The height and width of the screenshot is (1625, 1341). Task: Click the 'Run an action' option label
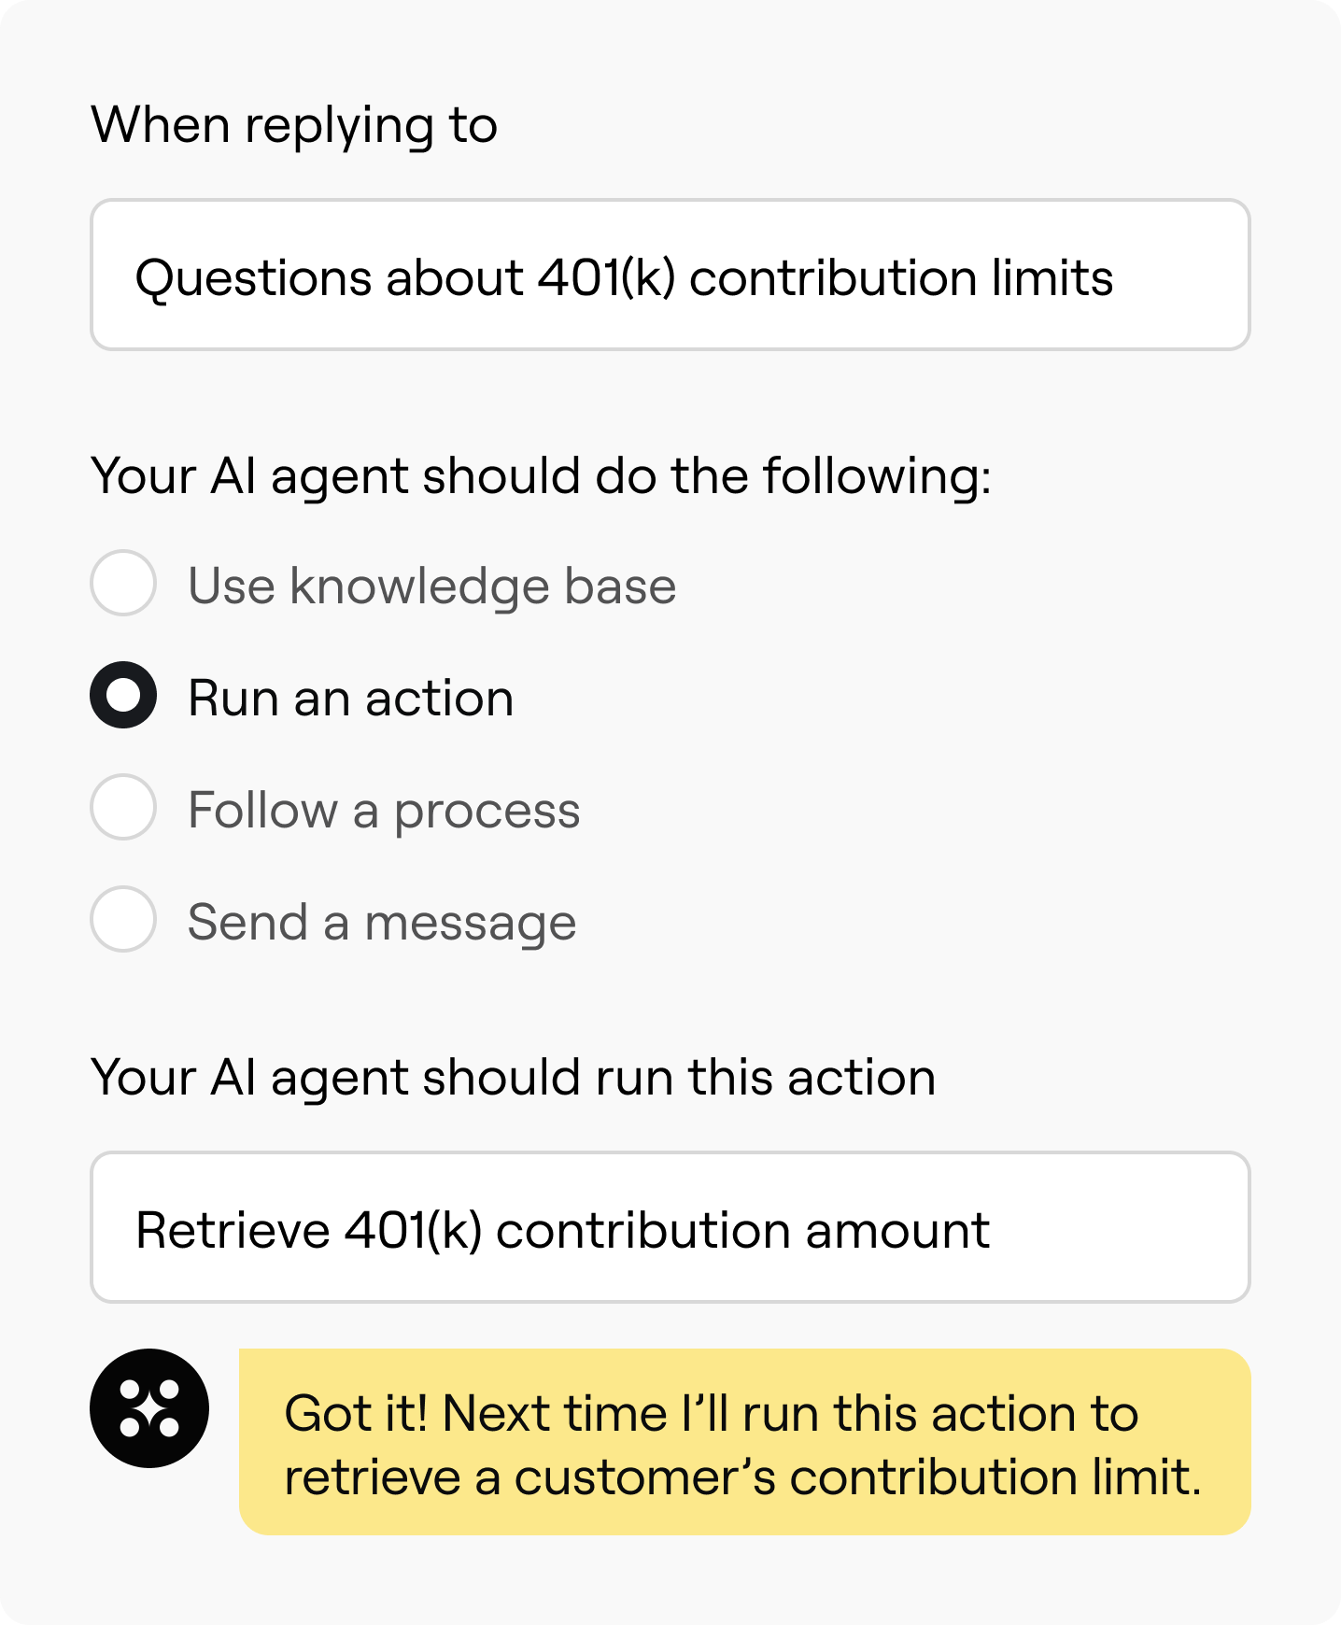pyautogui.click(x=351, y=699)
